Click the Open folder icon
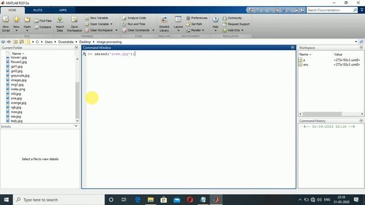This screenshot has height=205, width=365. [x=27, y=20]
